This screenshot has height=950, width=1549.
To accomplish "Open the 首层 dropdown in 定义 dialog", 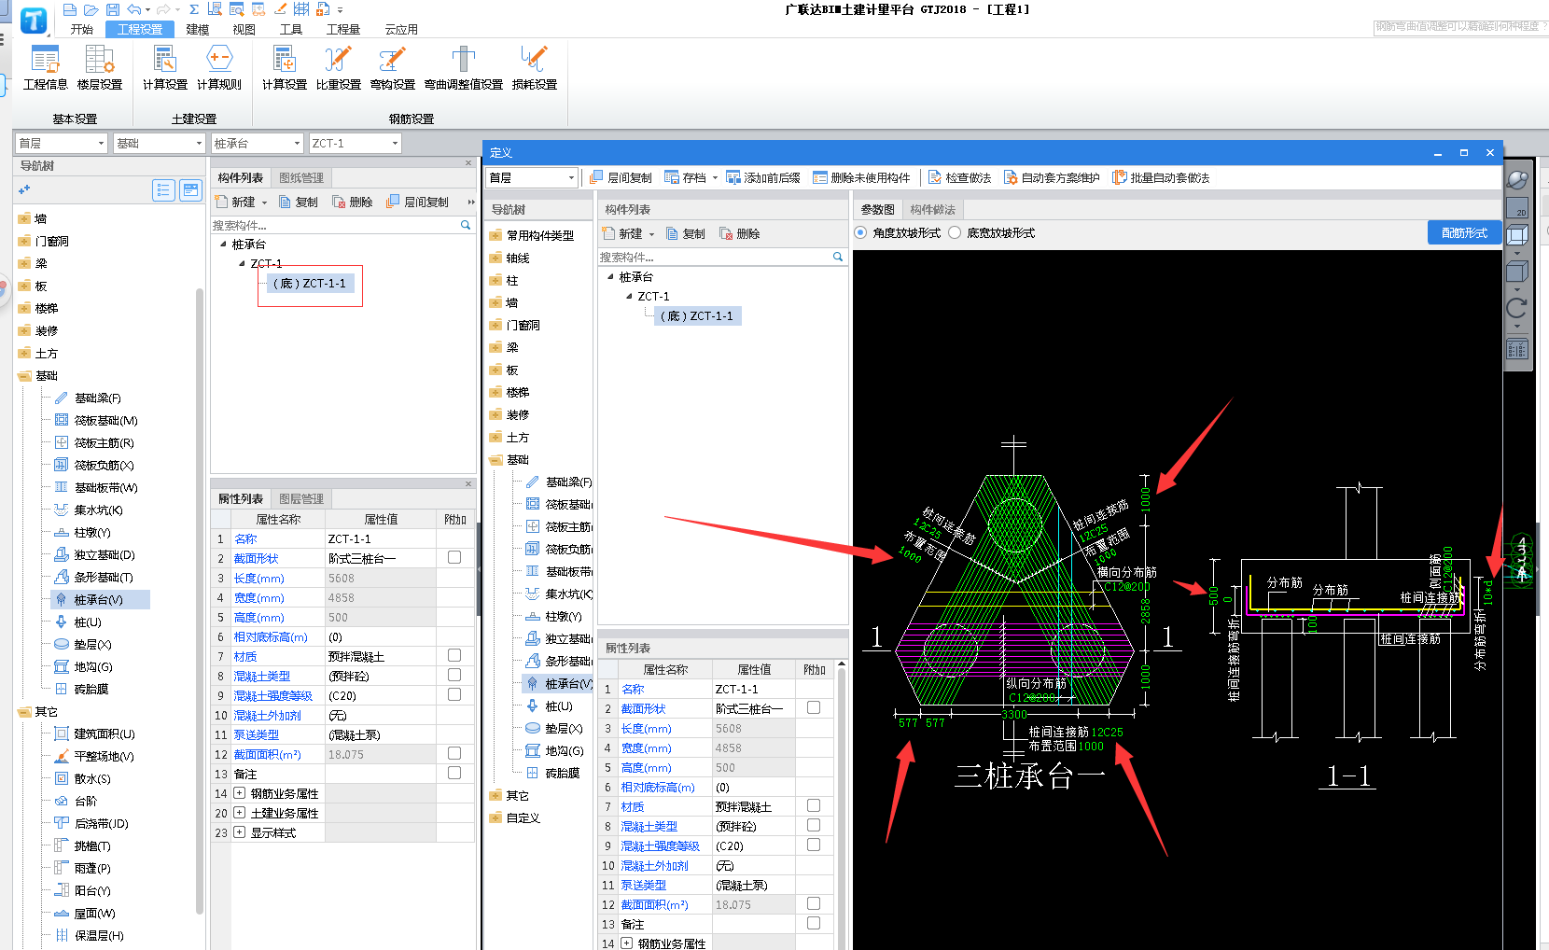I will click(532, 177).
